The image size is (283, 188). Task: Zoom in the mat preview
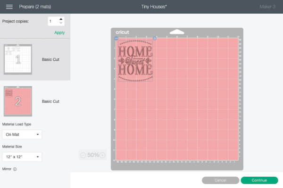coord(102,155)
